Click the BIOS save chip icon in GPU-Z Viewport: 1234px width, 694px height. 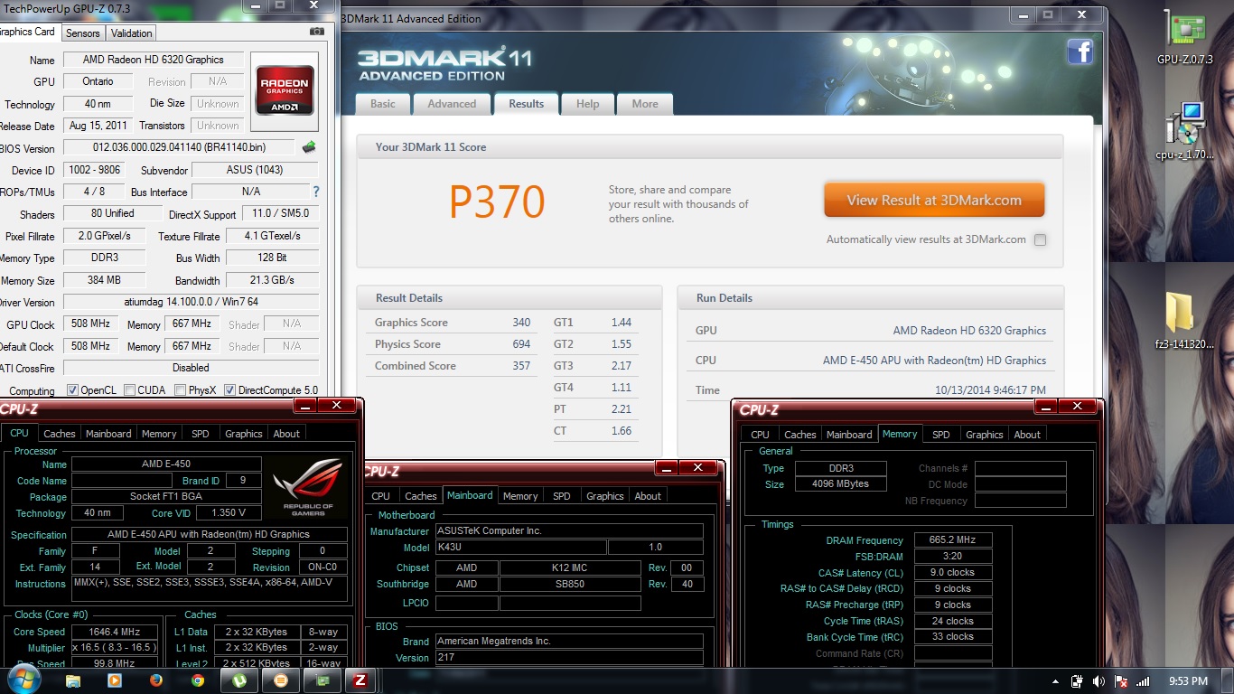[309, 147]
